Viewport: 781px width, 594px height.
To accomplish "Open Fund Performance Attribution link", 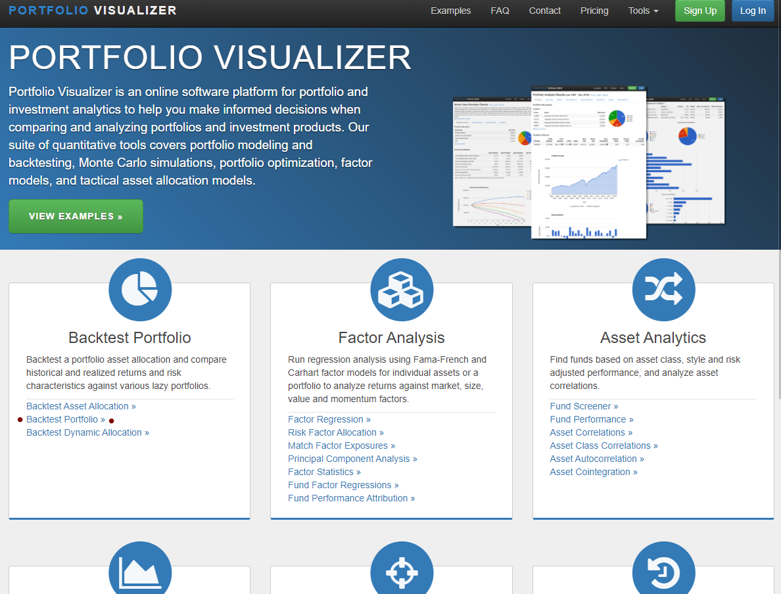I will pos(351,498).
